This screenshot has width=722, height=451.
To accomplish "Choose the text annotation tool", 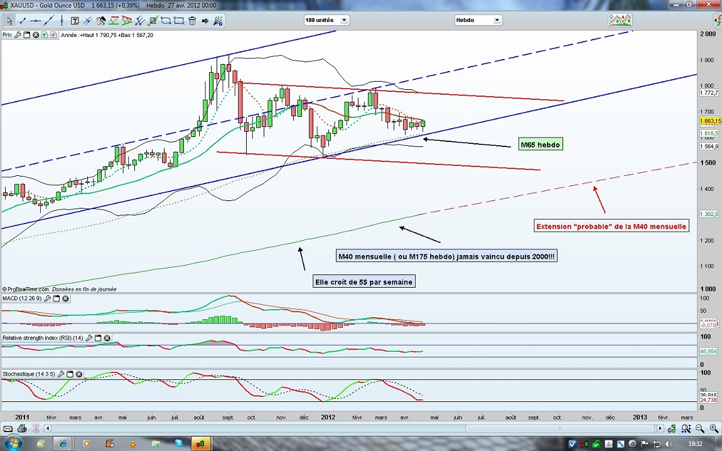I will pos(75,20).
